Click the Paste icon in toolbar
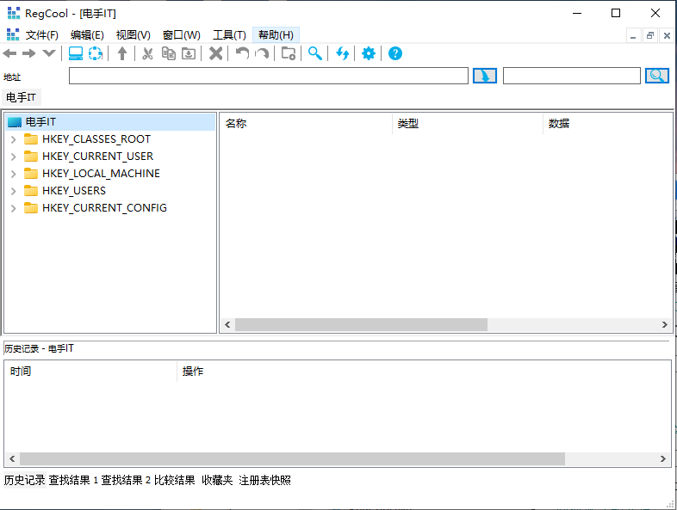The image size is (677, 510). pyautogui.click(x=189, y=53)
